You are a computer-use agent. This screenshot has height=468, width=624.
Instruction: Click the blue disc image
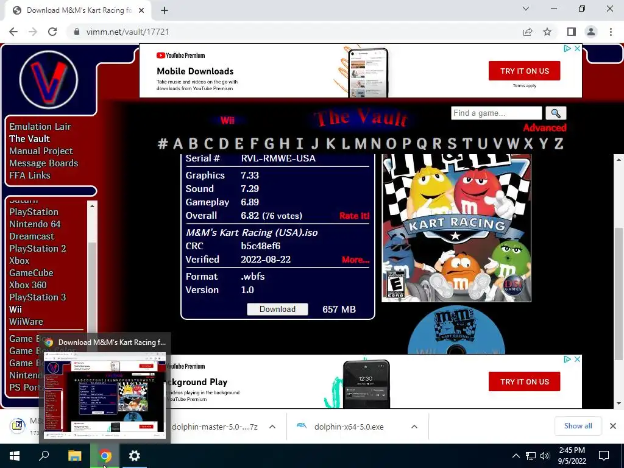point(456,330)
